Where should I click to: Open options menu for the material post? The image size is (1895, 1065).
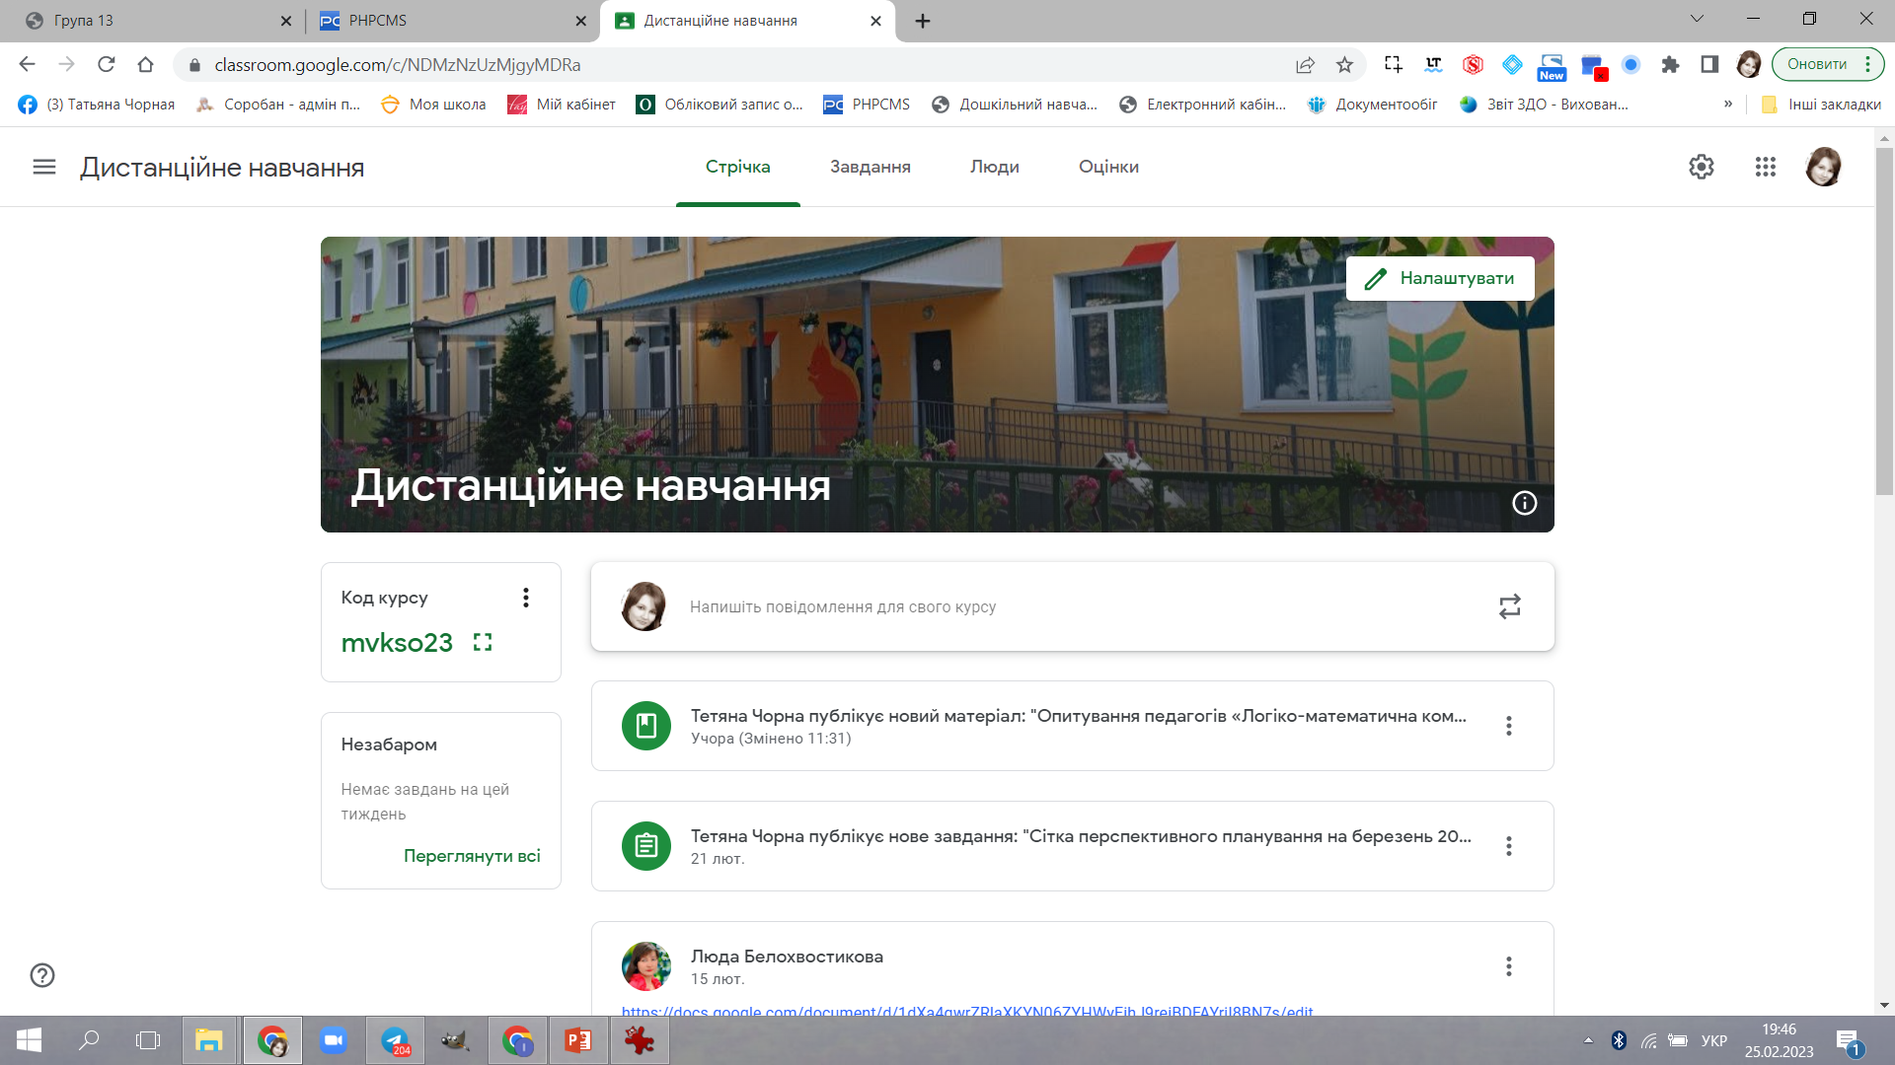point(1508,726)
